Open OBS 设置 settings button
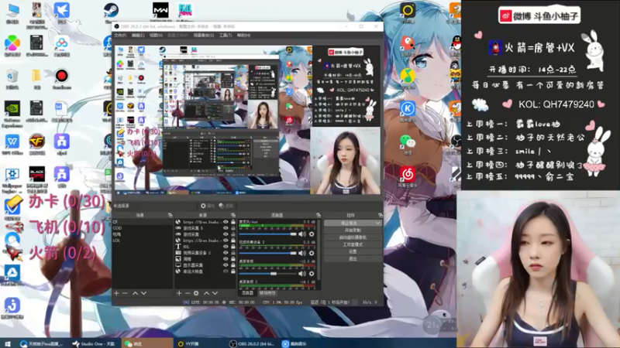The image size is (620, 348). tap(353, 251)
